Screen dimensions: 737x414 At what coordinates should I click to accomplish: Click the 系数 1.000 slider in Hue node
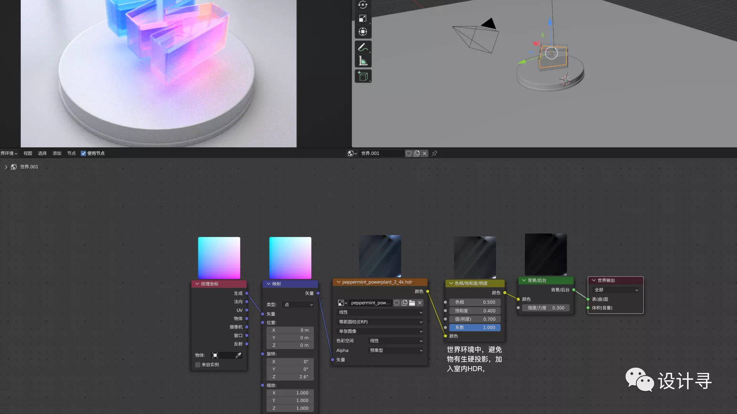(475, 328)
